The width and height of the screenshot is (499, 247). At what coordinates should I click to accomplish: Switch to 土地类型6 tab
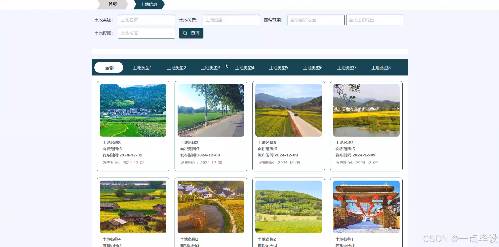point(313,68)
